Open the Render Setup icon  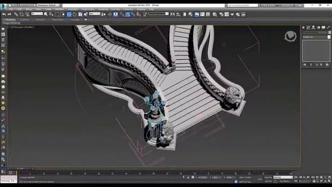[221, 14]
